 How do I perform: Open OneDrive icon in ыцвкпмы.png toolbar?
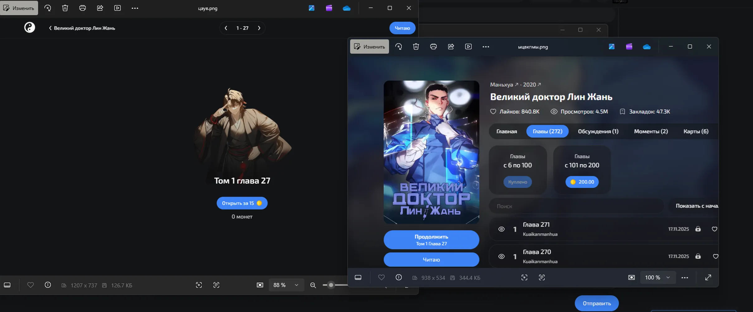point(647,47)
